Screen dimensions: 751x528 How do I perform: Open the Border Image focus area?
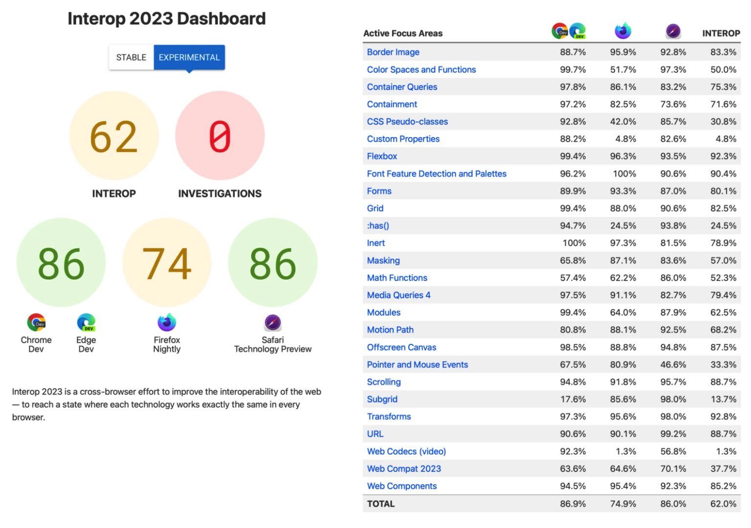click(x=393, y=52)
